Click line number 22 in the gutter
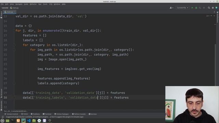Viewport: 219px width, 123px height. click(x=5, y=59)
